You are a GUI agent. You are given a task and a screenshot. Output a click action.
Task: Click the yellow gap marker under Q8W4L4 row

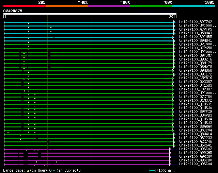(20, 136)
